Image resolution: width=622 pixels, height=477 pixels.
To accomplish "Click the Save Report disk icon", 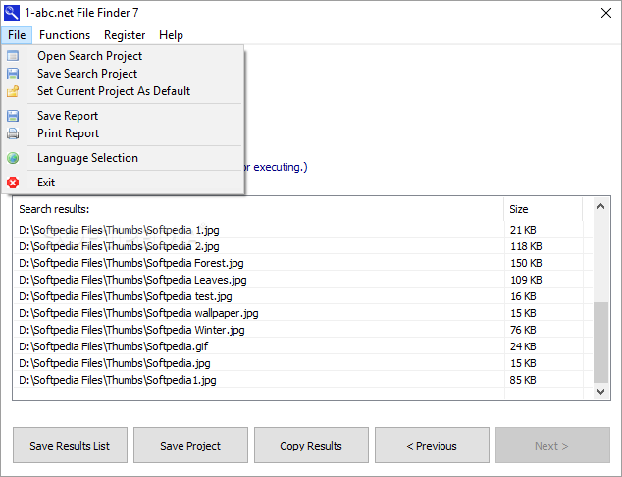I will 13,116.
